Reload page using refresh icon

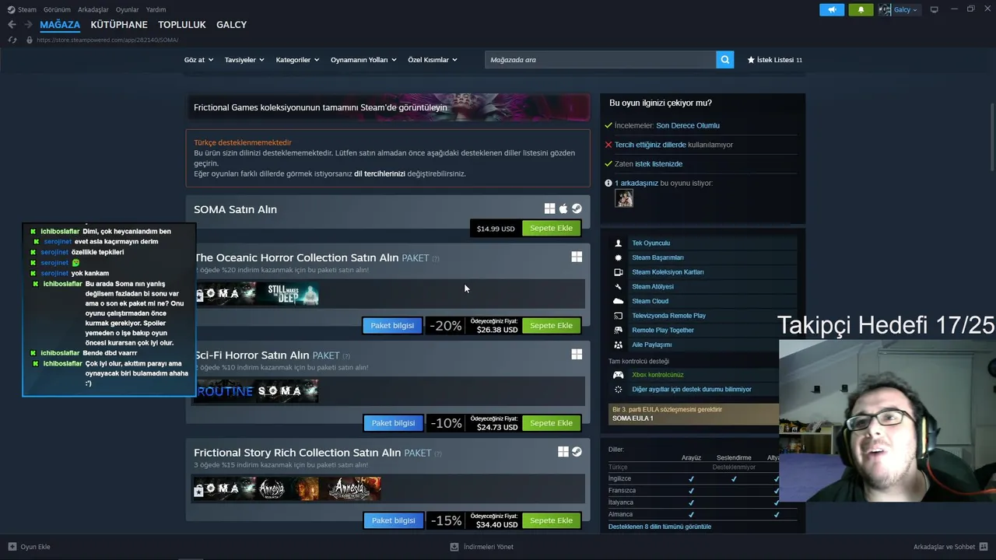tap(12, 40)
